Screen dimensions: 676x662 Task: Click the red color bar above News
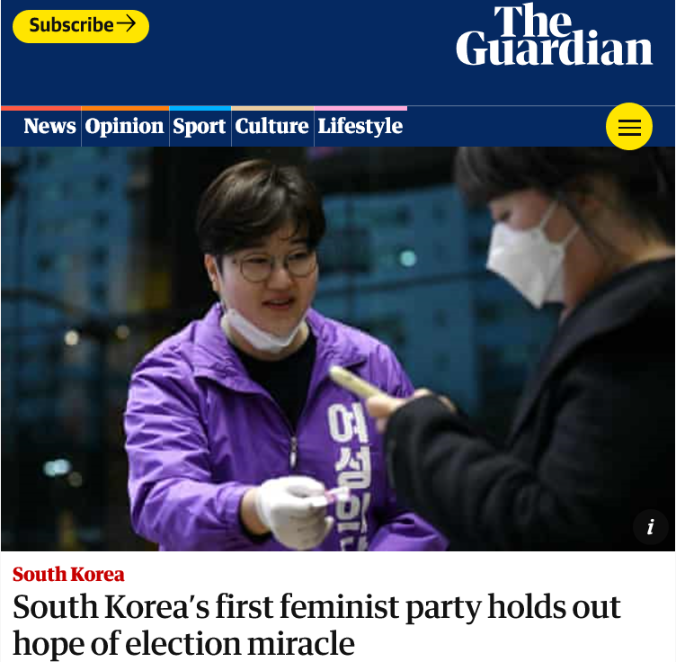40,108
